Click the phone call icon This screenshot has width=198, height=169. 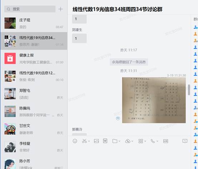pos(153,141)
